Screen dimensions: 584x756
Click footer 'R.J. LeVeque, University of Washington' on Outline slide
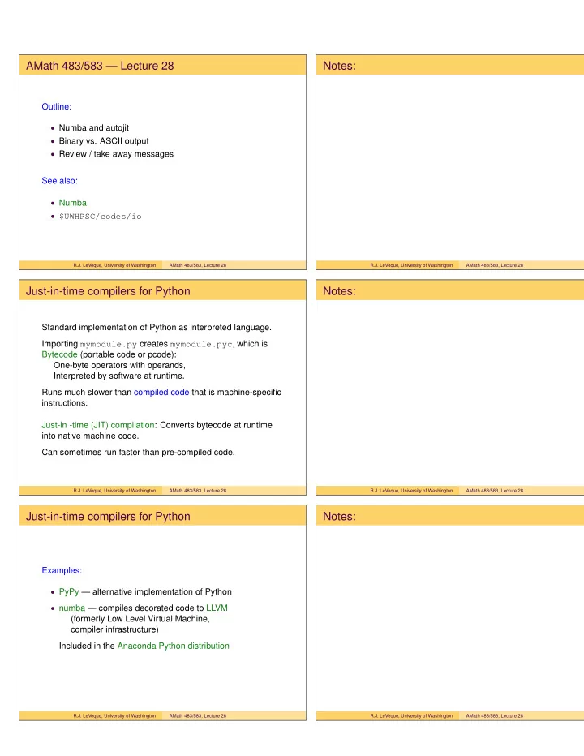click(x=115, y=265)
